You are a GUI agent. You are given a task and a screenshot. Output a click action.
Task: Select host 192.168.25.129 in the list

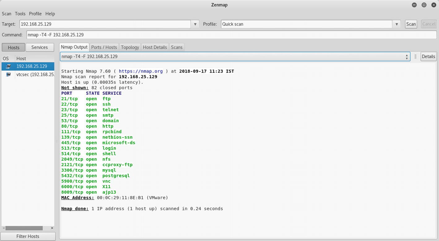tap(28, 66)
